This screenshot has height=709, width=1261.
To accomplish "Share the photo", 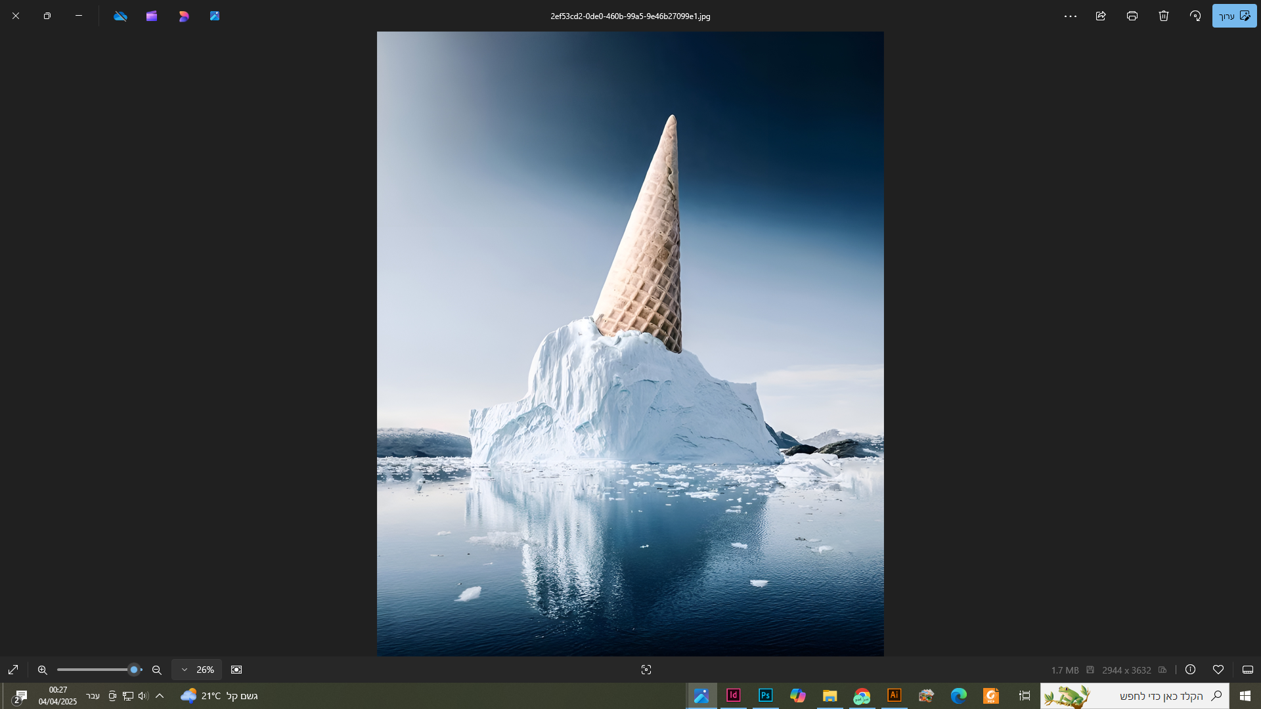I will 1101,16.
